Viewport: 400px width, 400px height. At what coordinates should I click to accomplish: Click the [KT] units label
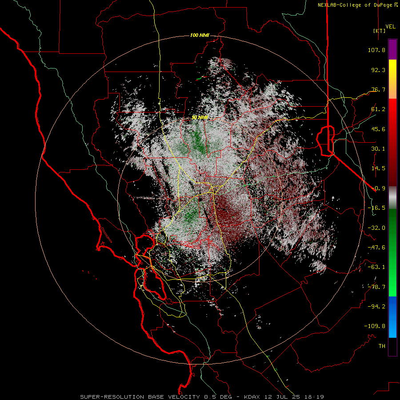pyautogui.click(x=380, y=31)
